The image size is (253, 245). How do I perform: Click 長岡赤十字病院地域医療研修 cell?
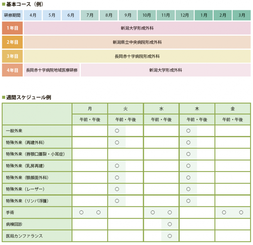[x=52, y=70]
